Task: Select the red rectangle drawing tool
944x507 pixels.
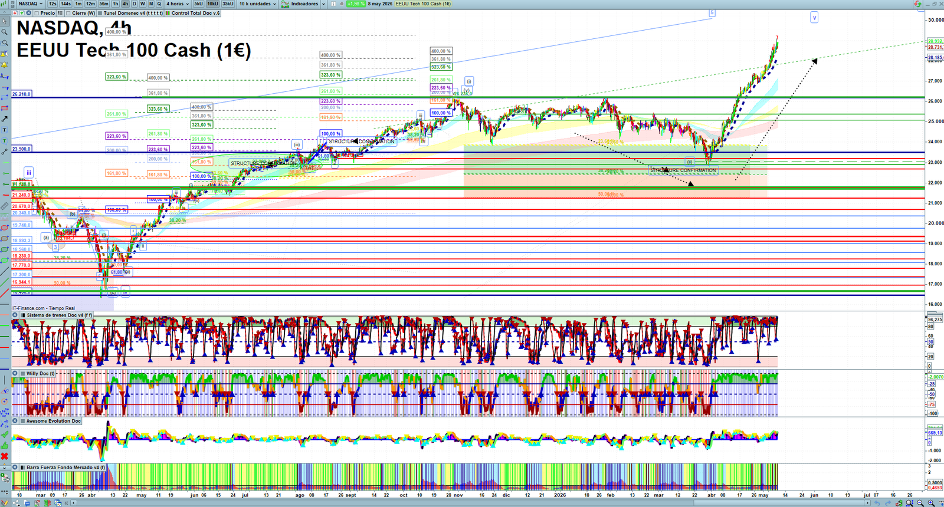Action: (x=5, y=108)
